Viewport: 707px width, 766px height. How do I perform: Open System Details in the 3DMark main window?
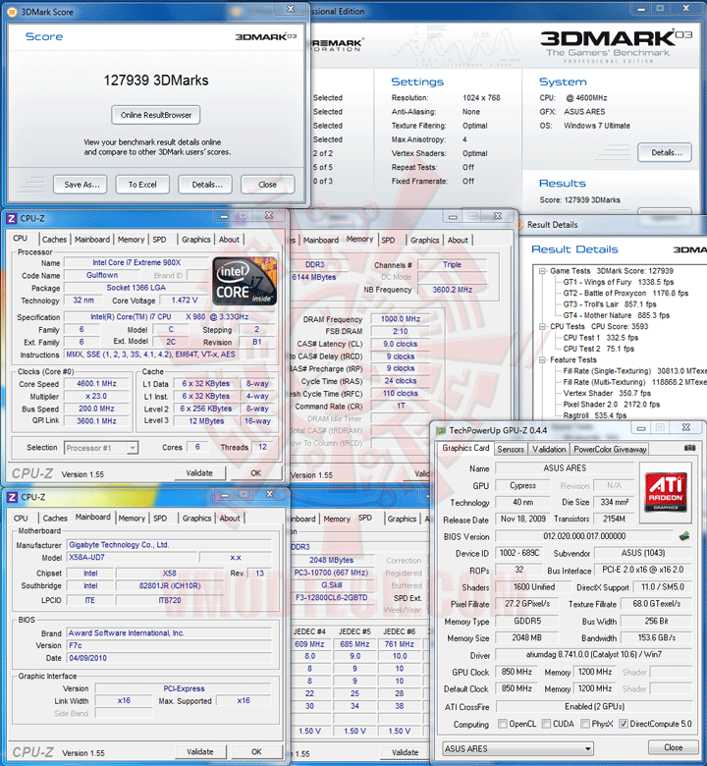coord(665,153)
